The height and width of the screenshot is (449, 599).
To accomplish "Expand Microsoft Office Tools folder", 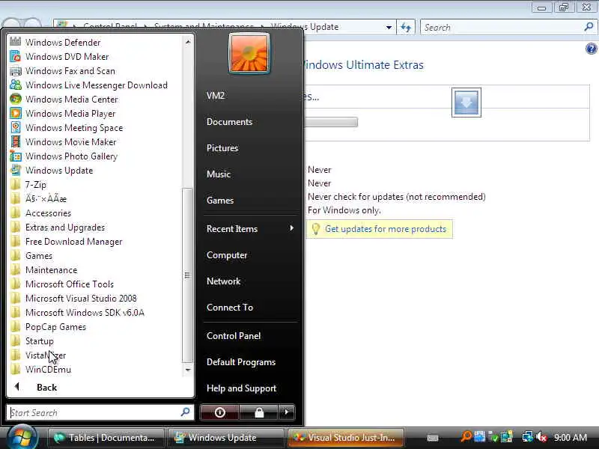I will (62, 284).
